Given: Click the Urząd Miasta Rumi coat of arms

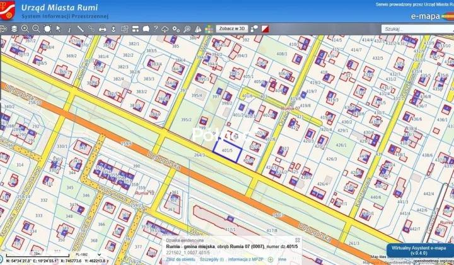Looking at the screenshot, I should pos(7,11).
